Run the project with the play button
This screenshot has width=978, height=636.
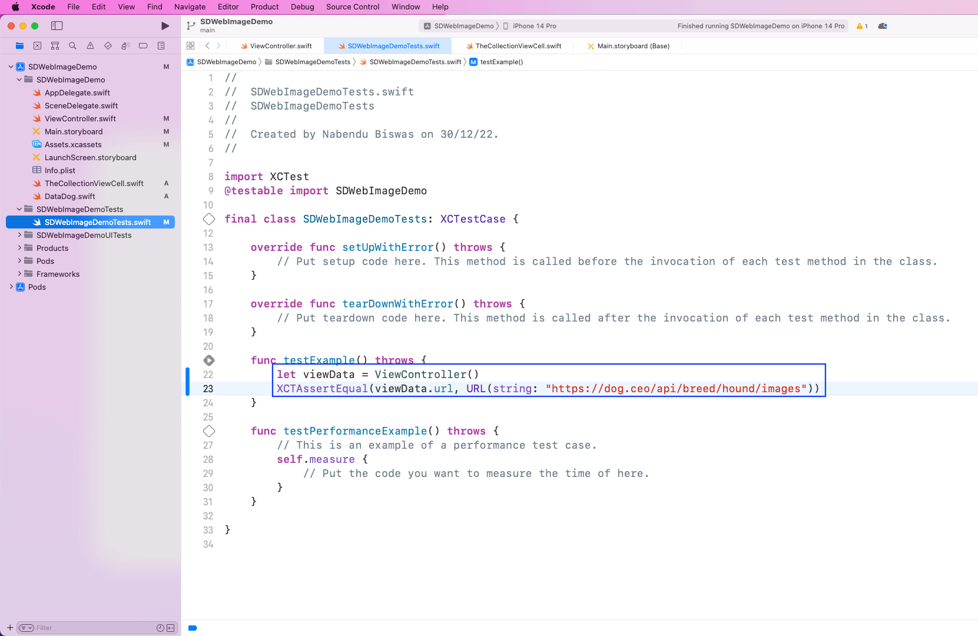(x=165, y=26)
